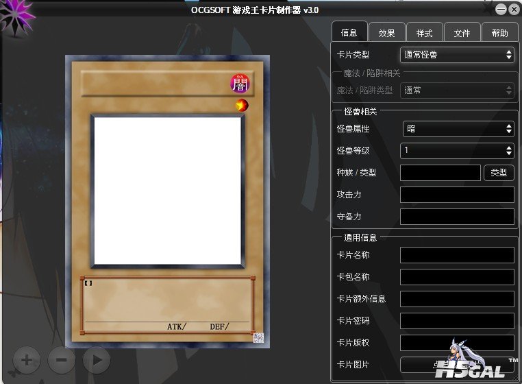This screenshot has width=522, height=384.
Task: Click the 类型 button
Action: pyautogui.click(x=499, y=173)
